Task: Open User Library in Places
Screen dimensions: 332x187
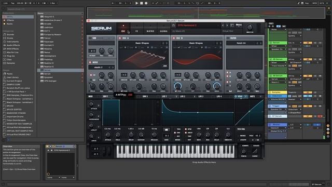Action: [x=12, y=77]
